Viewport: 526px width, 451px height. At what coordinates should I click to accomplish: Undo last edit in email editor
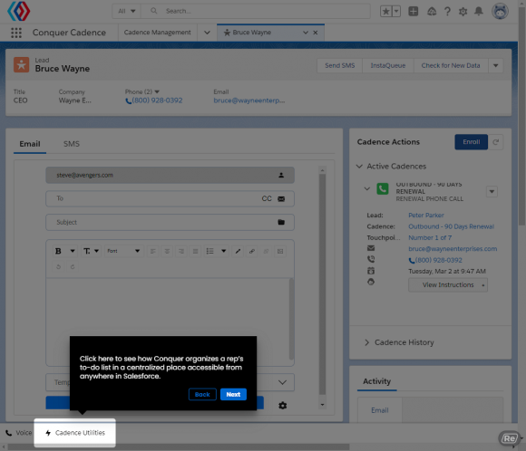(58, 267)
